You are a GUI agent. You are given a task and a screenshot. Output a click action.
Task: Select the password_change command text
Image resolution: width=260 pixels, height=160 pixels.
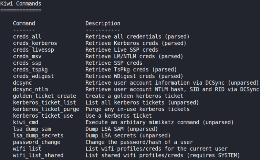(x=37, y=142)
